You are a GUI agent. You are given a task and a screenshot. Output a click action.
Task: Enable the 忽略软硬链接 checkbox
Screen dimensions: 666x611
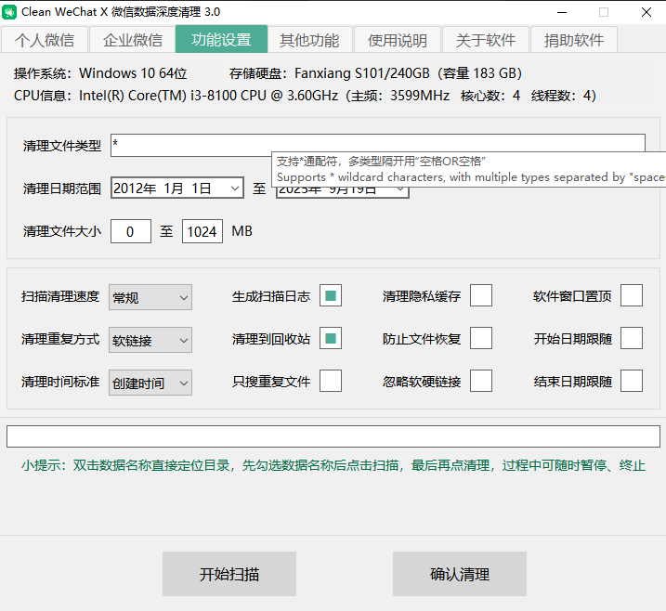[x=481, y=381]
